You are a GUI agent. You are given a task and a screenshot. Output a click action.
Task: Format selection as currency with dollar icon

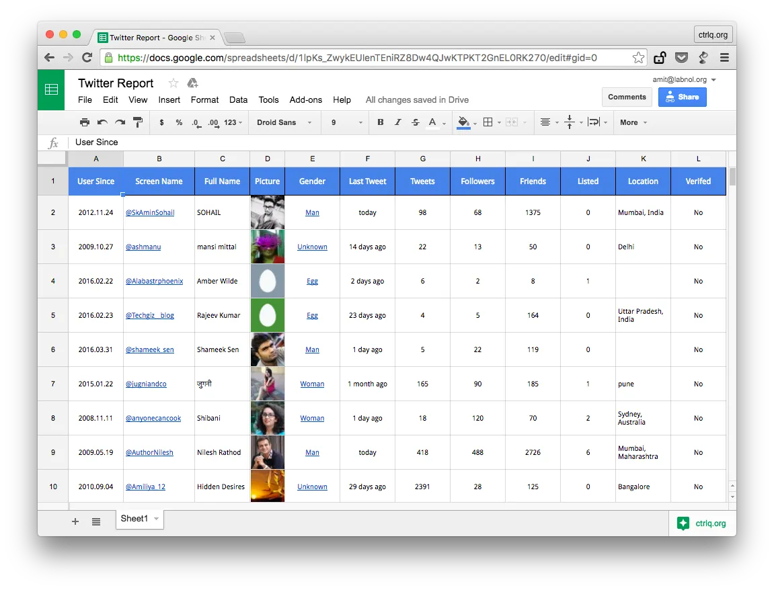(x=161, y=122)
